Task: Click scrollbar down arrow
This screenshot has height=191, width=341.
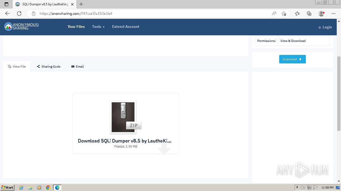Action: tap(339, 181)
